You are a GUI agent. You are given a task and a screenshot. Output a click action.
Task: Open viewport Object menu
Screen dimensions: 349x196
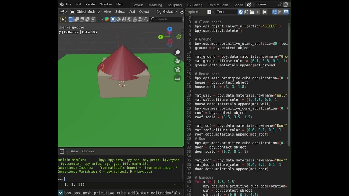tap(144, 12)
